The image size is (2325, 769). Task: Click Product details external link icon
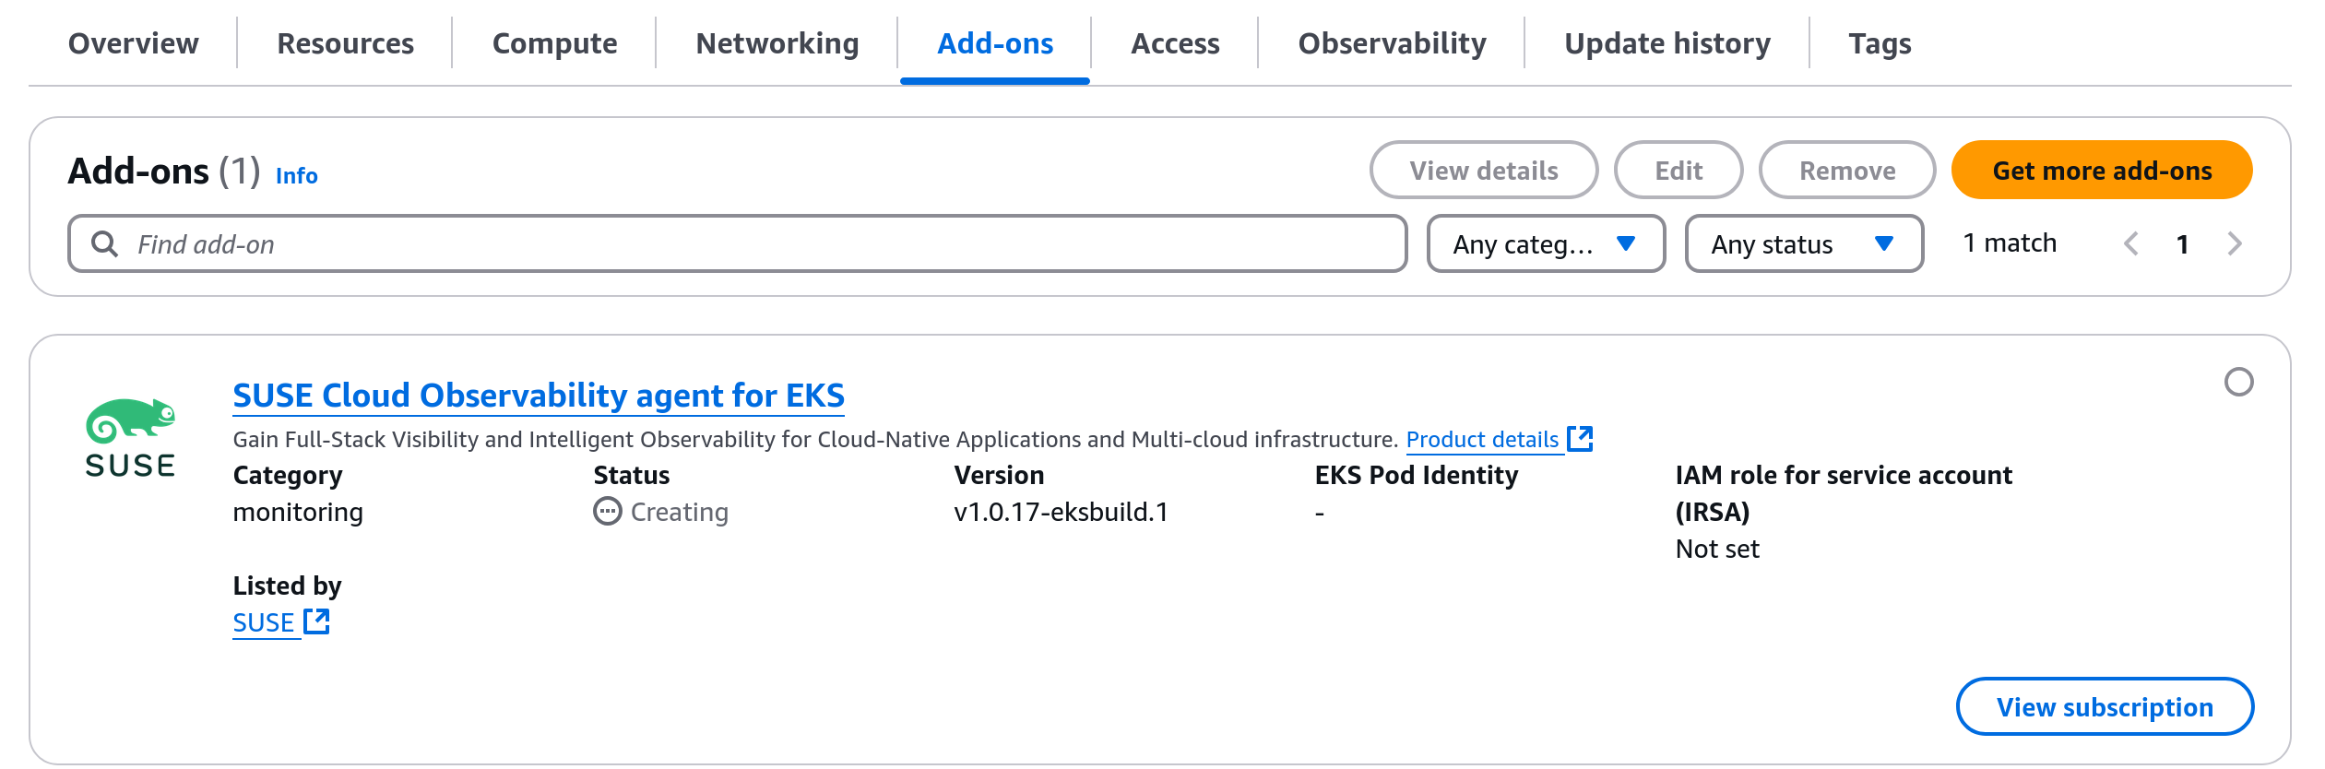point(1580,439)
